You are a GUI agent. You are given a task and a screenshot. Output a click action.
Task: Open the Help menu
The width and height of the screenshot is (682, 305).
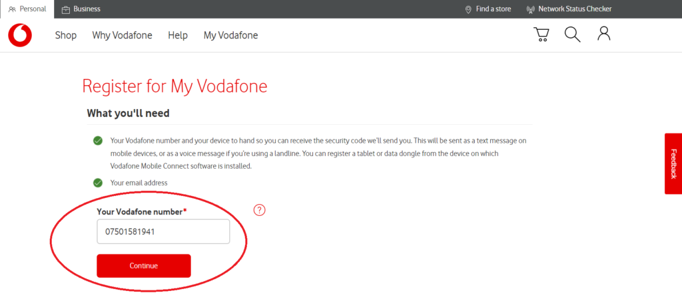178,35
